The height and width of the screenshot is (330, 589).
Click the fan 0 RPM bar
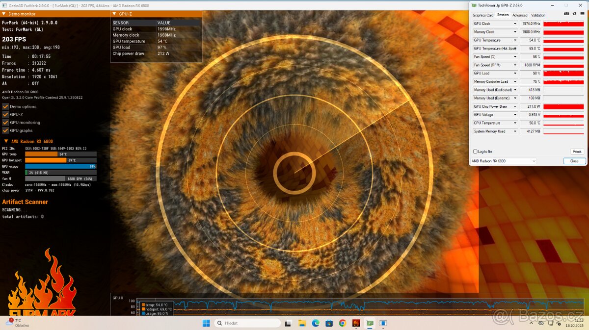click(61, 178)
